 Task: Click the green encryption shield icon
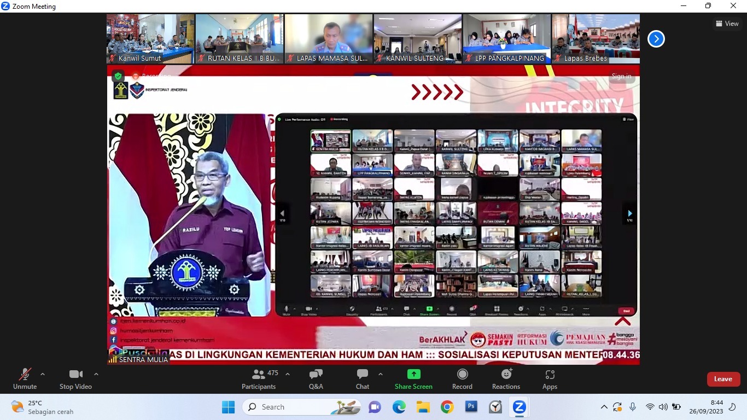118,76
